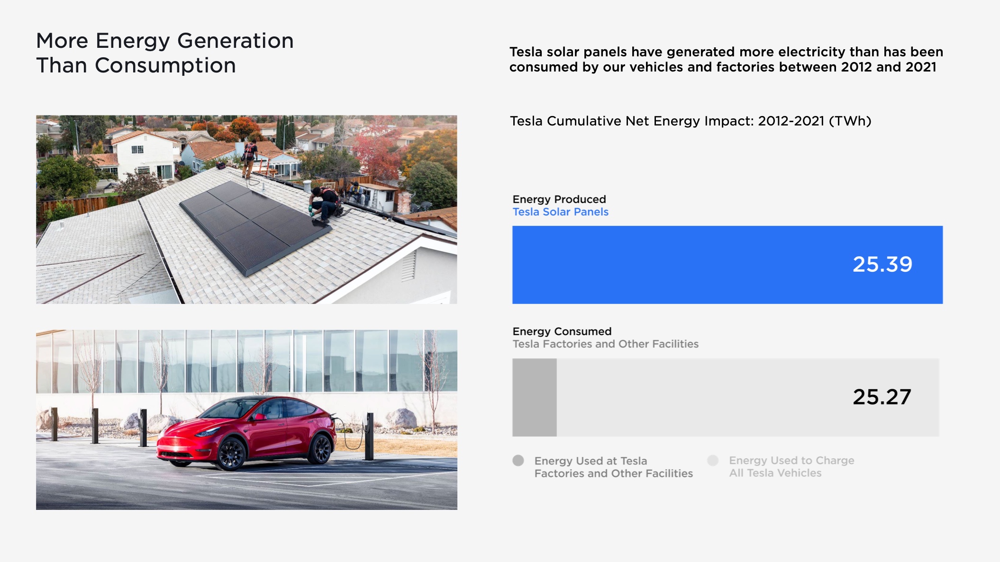
Task: Click the Cumulative Net Energy Impact chart title
Action: (x=690, y=121)
